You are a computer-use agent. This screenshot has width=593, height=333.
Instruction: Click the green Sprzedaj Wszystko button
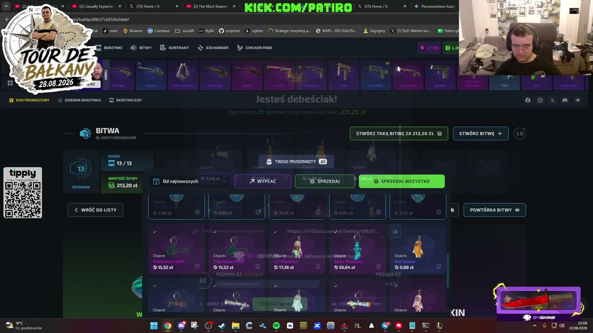[402, 181]
